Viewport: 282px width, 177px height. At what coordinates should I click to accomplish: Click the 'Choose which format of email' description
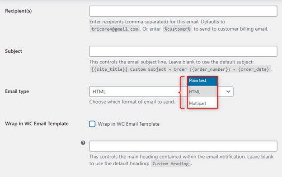[x=132, y=102]
